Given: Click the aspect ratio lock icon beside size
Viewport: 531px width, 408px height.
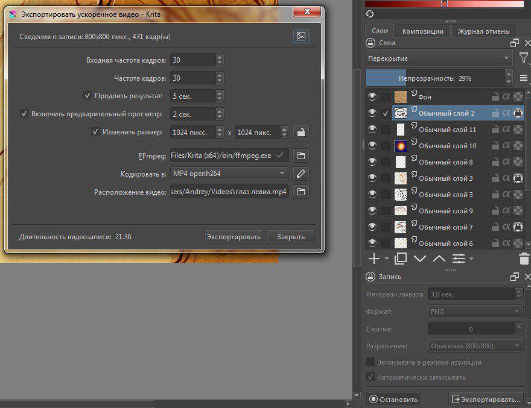Looking at the screenshot, I should tap(300, 132).
